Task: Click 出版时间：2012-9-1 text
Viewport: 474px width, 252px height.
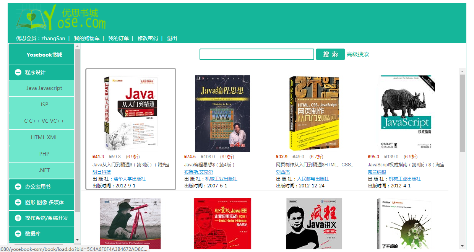Action: [x=114, y=186]
